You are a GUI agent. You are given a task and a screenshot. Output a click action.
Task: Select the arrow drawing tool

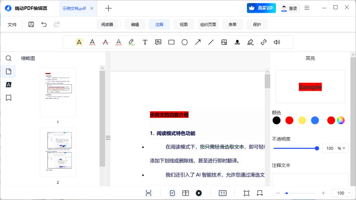pyautogui.click(x=198, y=42)
